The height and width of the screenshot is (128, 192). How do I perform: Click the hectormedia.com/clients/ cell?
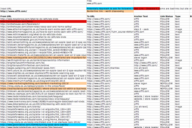pos(43,107)
